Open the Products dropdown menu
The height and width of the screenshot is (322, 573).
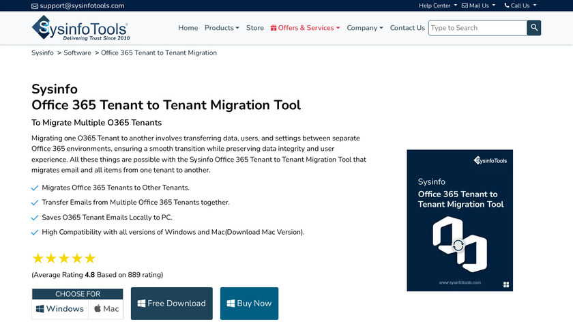[x=222, y=28]
